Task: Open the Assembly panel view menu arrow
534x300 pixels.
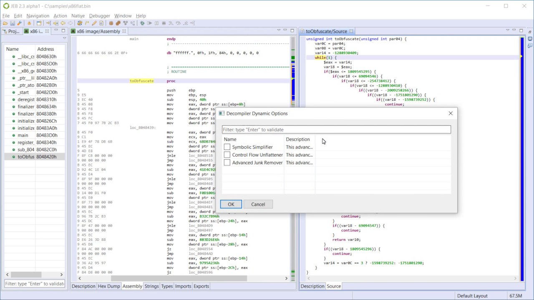Action: [x=279, y=30]
